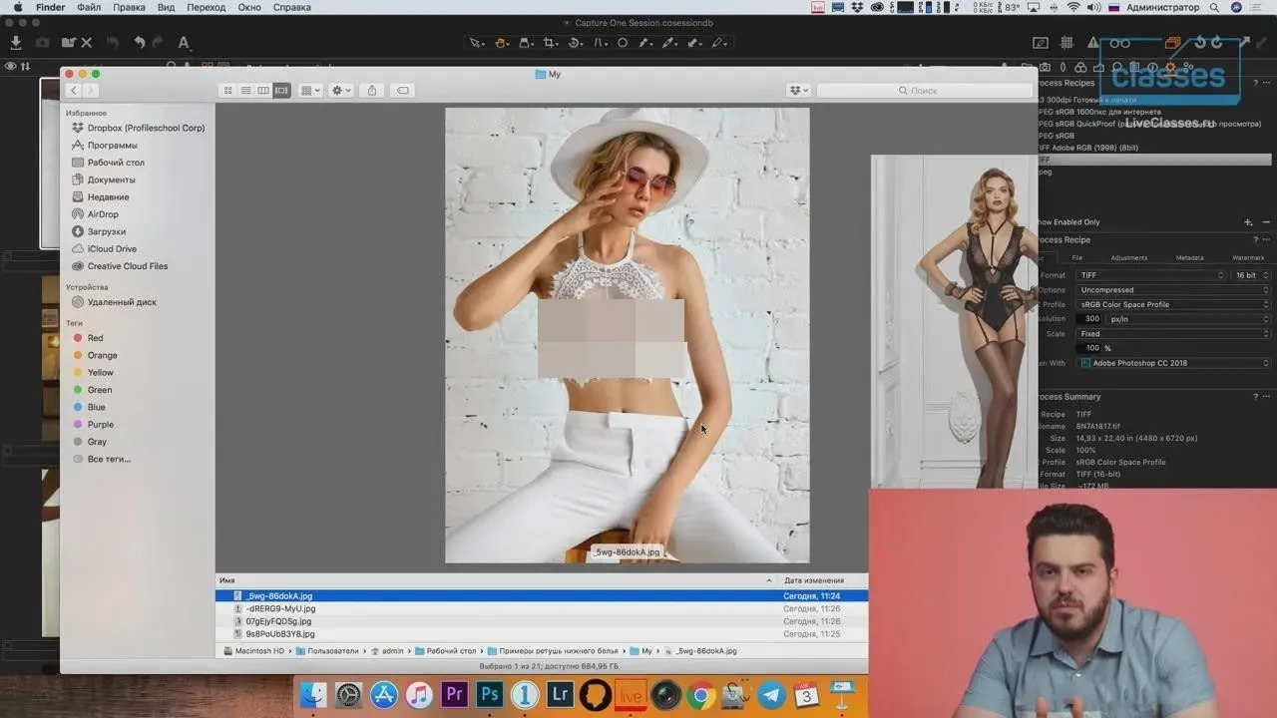The width and height of the screenshot is (1277, 718).
Task: Click the Capture One import images arrow icon
Action: click(16, 43)
